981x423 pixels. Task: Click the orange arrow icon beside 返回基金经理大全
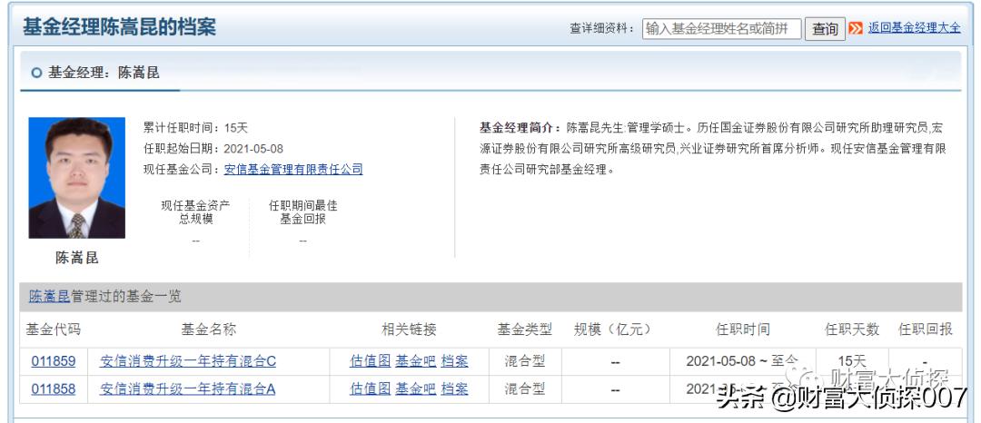click(x=856, y=28)
